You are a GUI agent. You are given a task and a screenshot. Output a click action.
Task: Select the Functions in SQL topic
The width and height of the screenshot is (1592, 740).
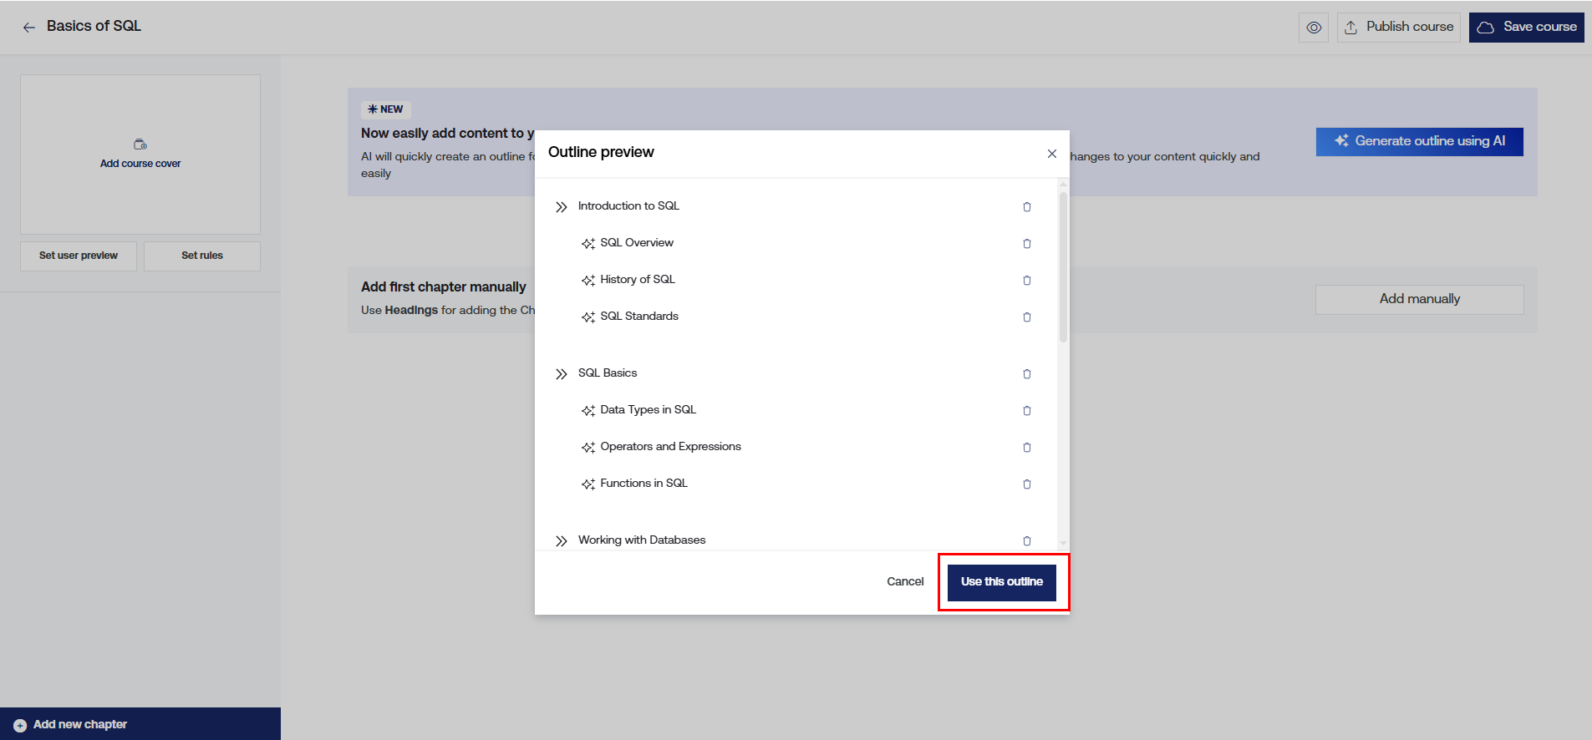643,484
